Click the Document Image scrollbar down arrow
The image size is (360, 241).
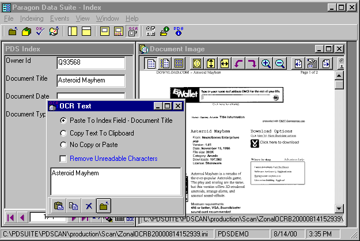click(339, 209)
